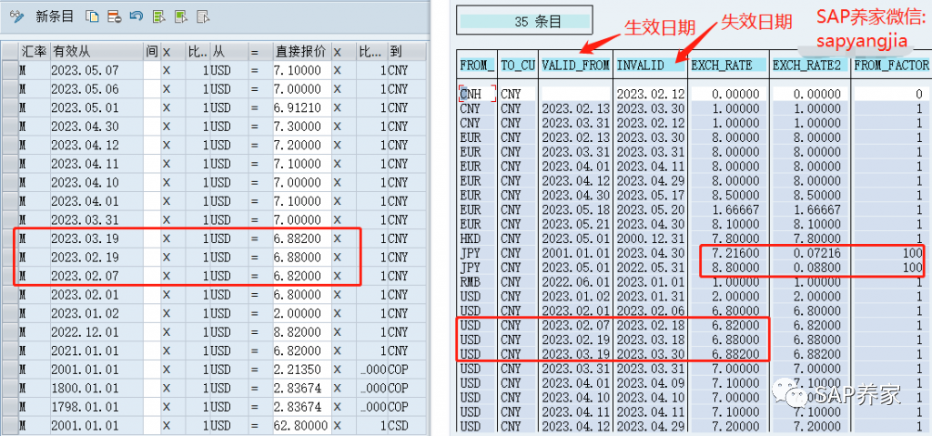Image resolution: width=932 pixels, height=436 pixels.
Task: Click the CNH input cell
Action: pyautogui.click(x=477, y=94)
